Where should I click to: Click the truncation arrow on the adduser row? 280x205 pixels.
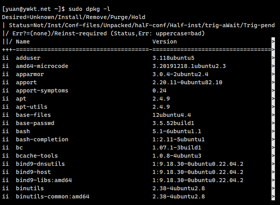(x=273, y=58)
